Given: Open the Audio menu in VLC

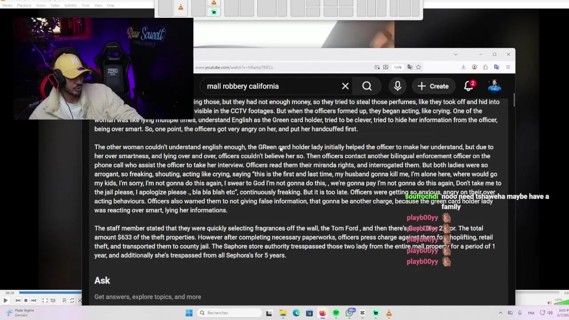Looking at the screenshot, I should tap(40, 5).
